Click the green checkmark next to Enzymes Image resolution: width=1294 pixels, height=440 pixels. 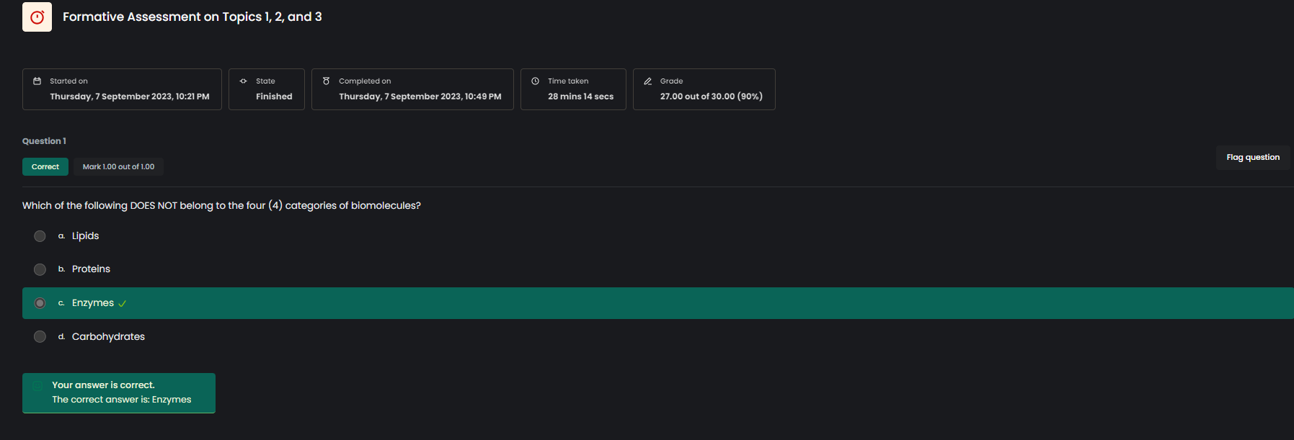[123, 304]
